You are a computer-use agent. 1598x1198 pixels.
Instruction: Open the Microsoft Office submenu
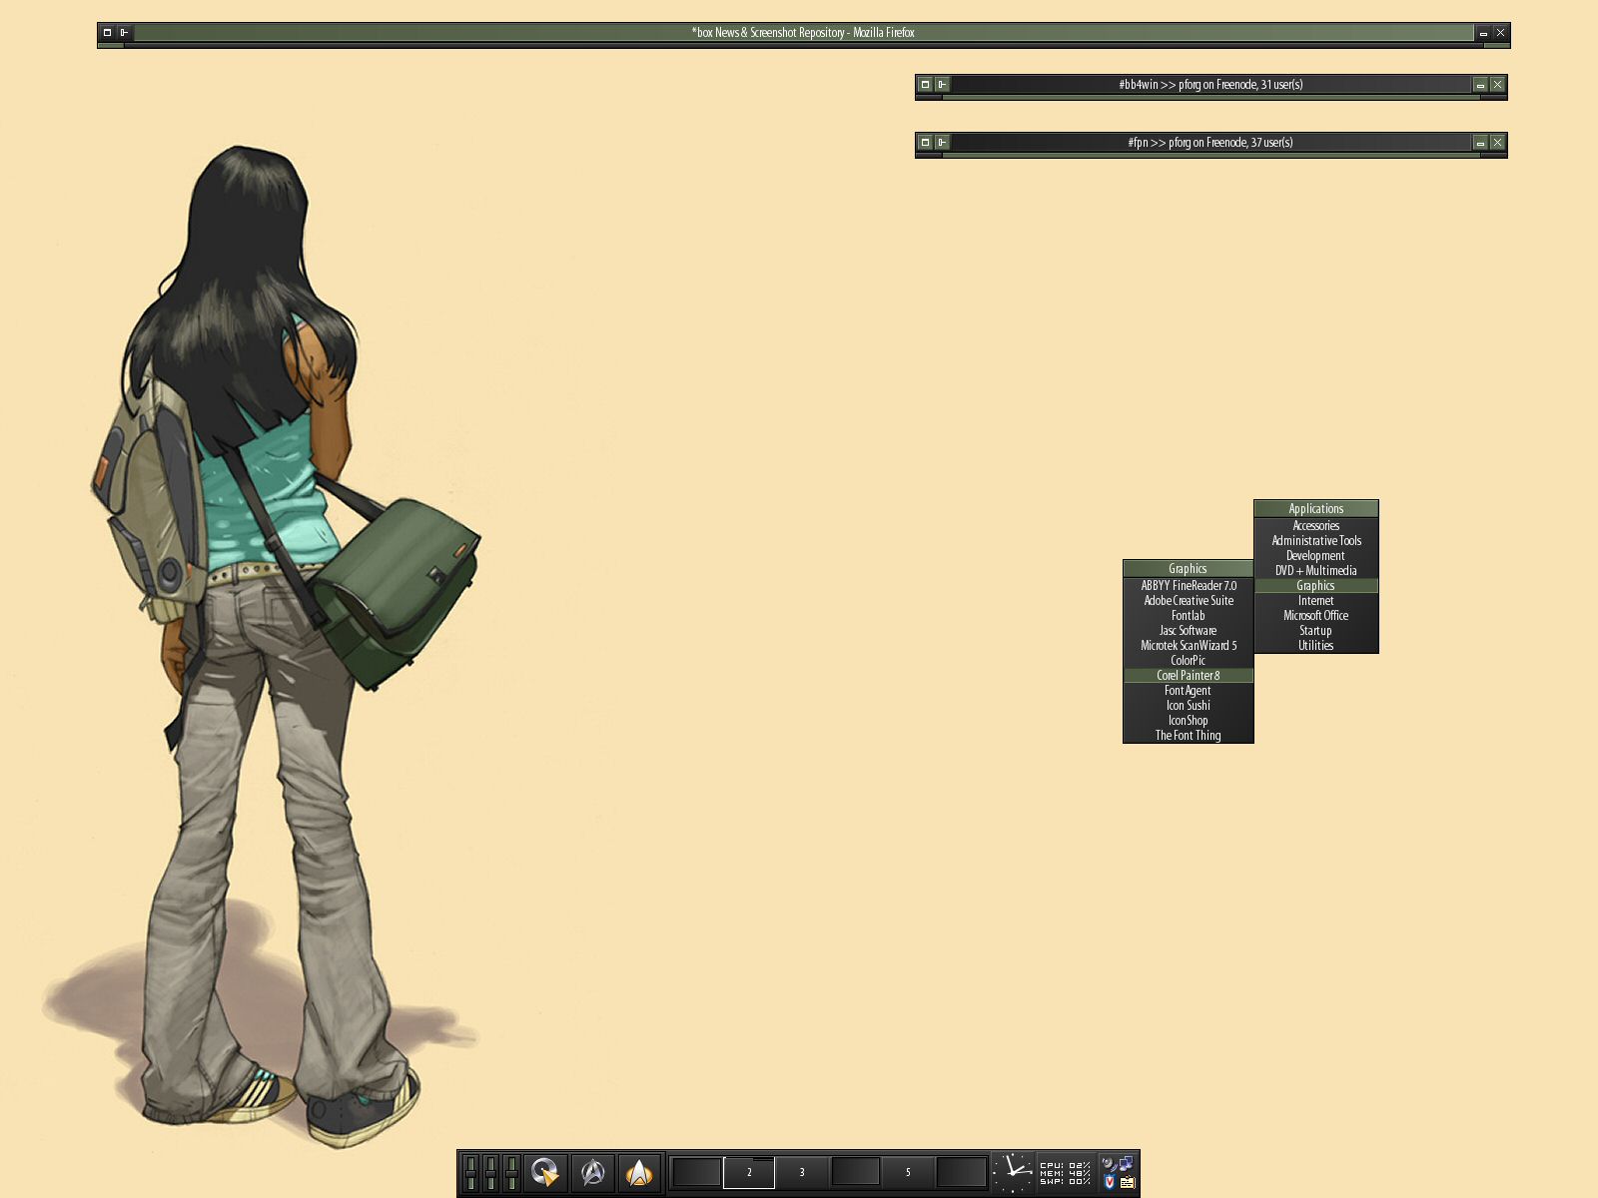tap(1316, 616)
